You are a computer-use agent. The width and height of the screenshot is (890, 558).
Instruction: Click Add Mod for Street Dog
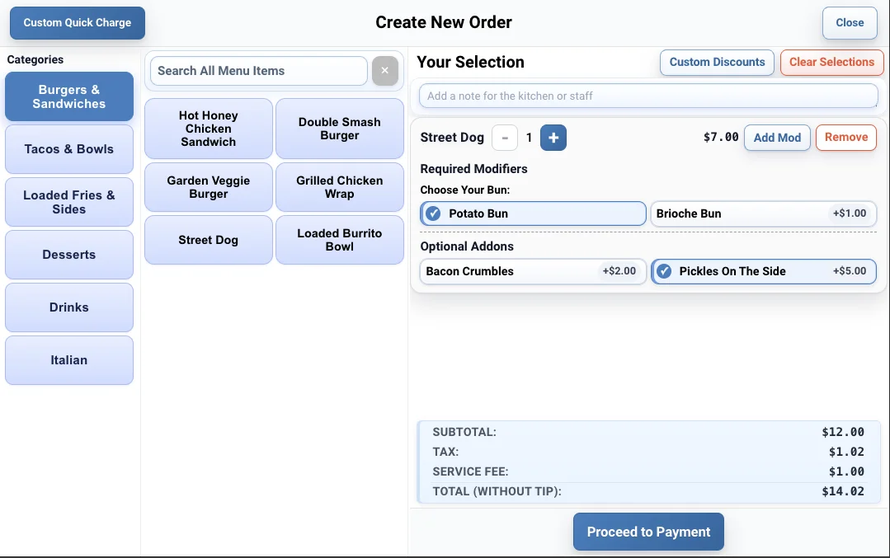(x=777, y=138)
